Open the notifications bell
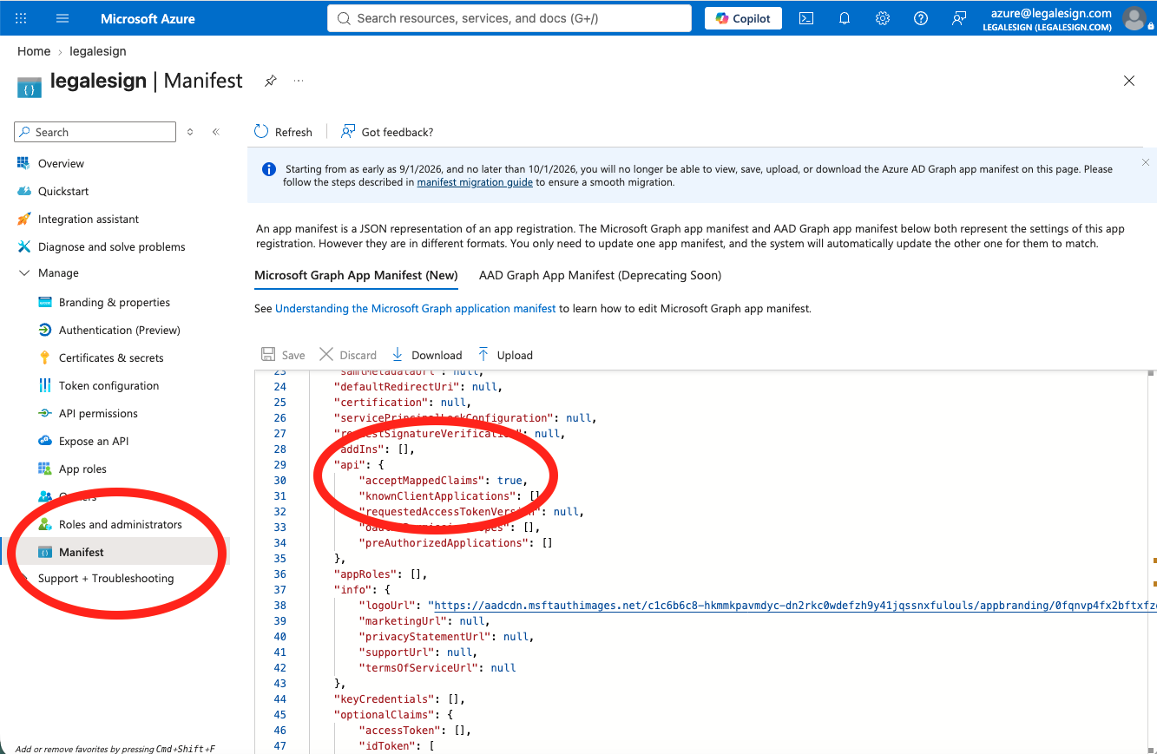 tap(845, 18)
